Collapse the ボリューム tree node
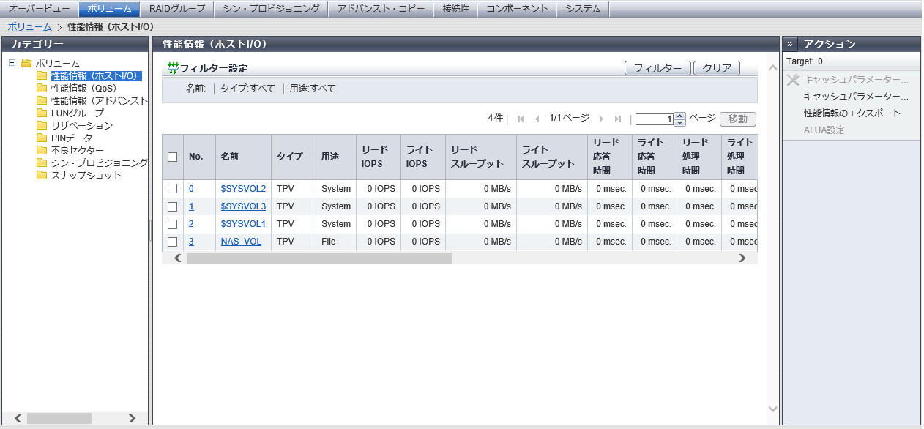924x429 pixels. pyautogui.click(x=12, y=63)
